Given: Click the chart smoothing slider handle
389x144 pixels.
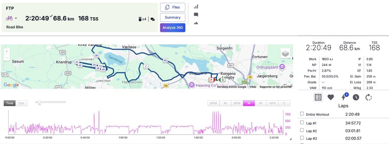Looking at the screenshot, I should pos(39,103).
